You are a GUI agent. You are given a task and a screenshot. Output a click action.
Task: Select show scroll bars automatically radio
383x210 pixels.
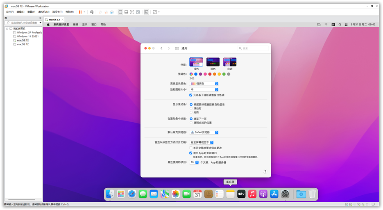pyautogui.click(x=191, y=105)
